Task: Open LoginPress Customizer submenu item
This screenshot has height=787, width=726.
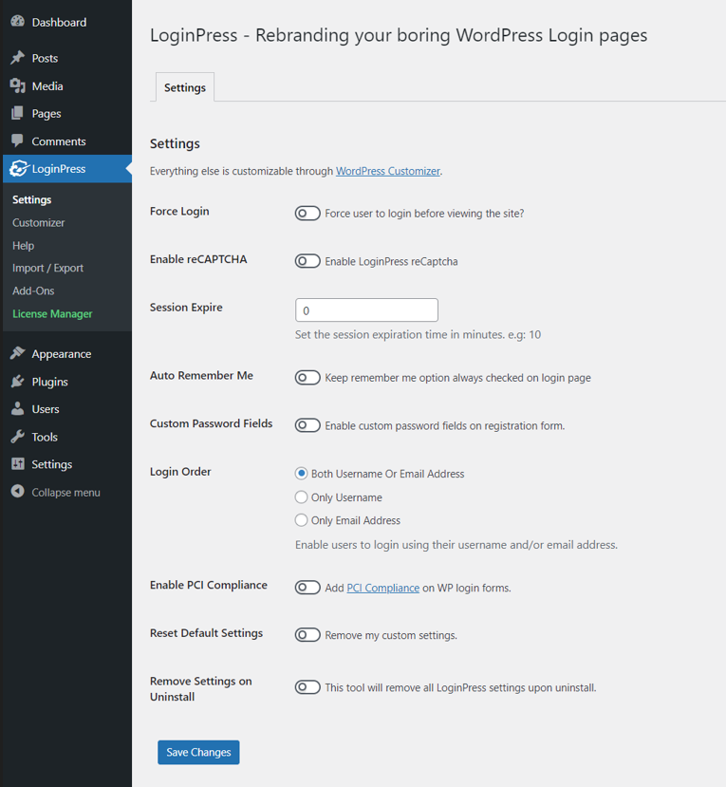Action: click(x=38, y=222)
